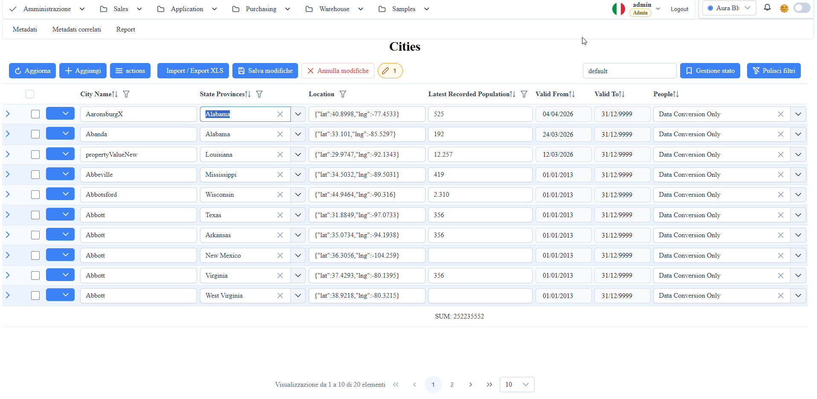Open State Provinces column filter funnel
The height and width of the screenshot is (399, 817).
[259, 94]
